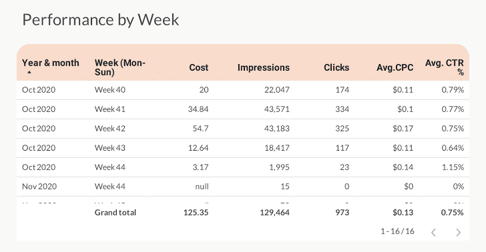
Task: Click the ascending sort arrow under Year & month
Action: click(29, 73)
